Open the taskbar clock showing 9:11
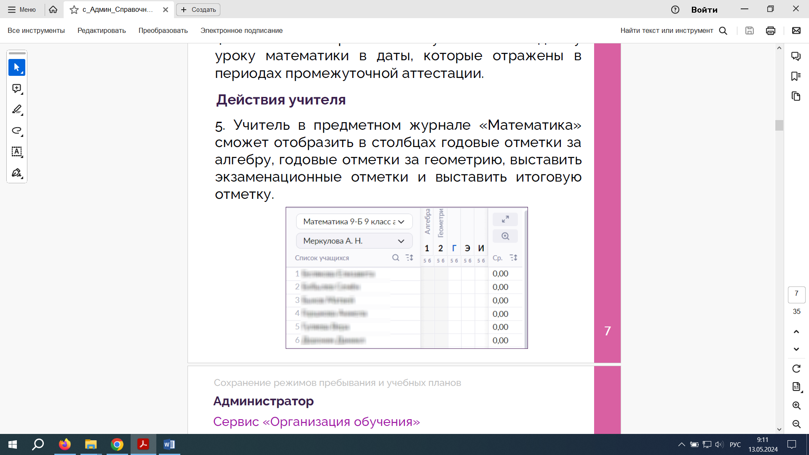809x455 pixels. (763, 444)
